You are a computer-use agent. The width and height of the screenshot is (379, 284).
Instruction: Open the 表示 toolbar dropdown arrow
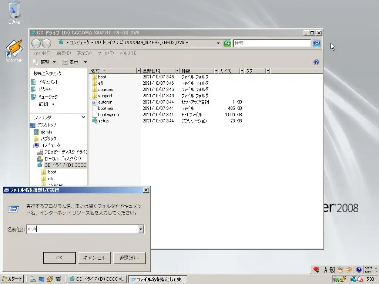85,62
